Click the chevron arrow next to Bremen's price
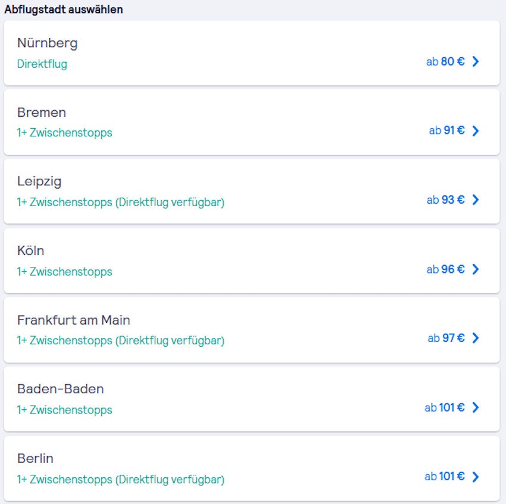506x504 pixels. pyautogui.click(x=475, y=130)
